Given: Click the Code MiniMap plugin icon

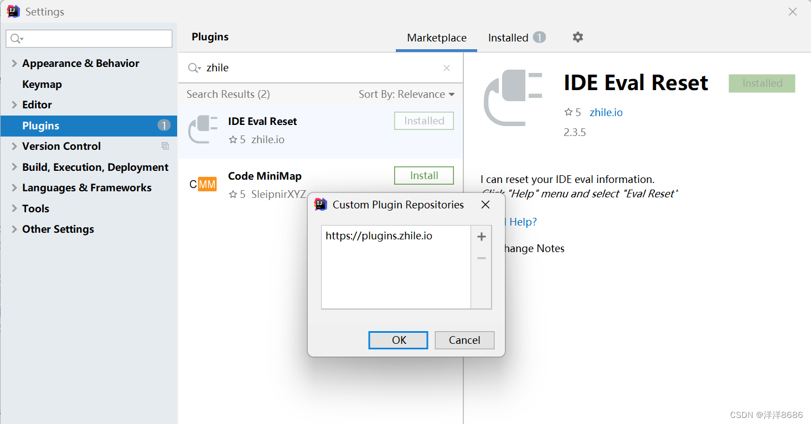Looking at the screenshot, I should coord(203,185).
